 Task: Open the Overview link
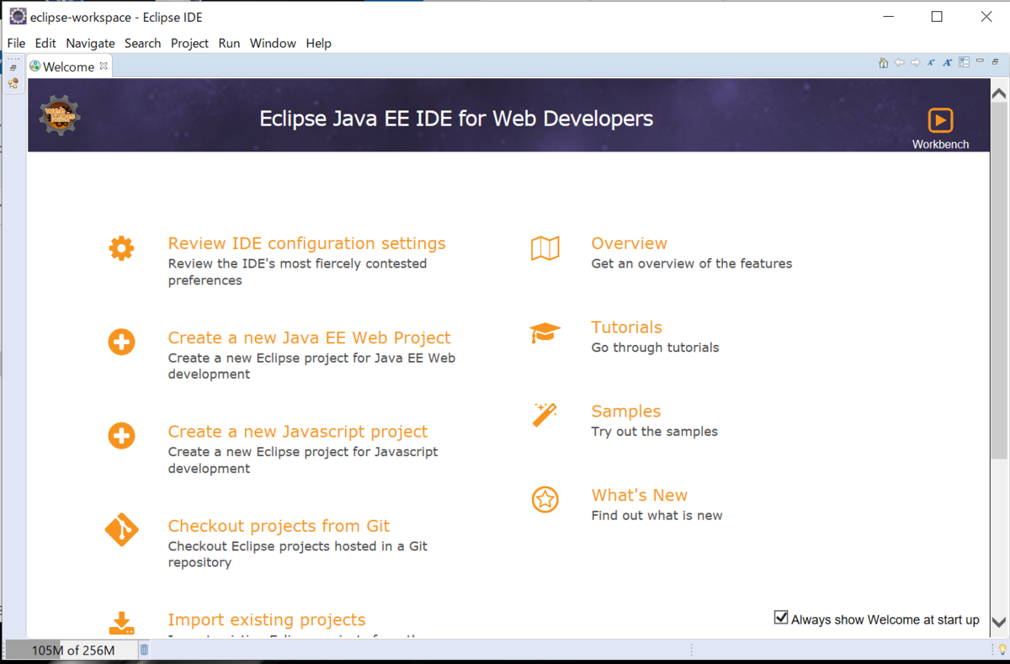tap(629, 243)
